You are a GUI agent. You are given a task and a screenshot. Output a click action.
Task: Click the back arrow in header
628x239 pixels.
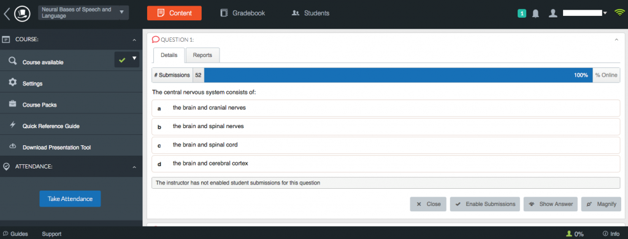point(6,13)
